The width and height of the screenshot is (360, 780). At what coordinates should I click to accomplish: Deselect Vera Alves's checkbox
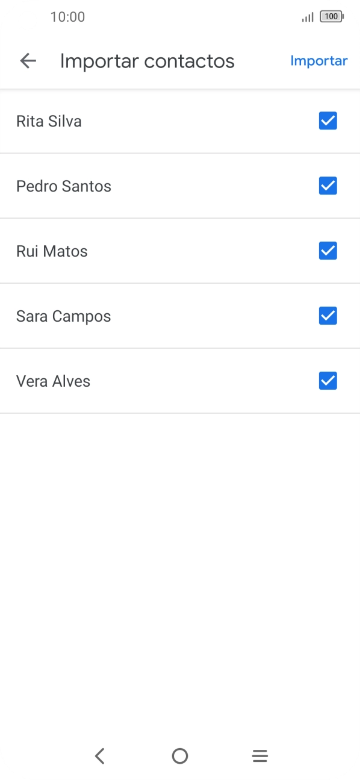click(x=327, y=381)
